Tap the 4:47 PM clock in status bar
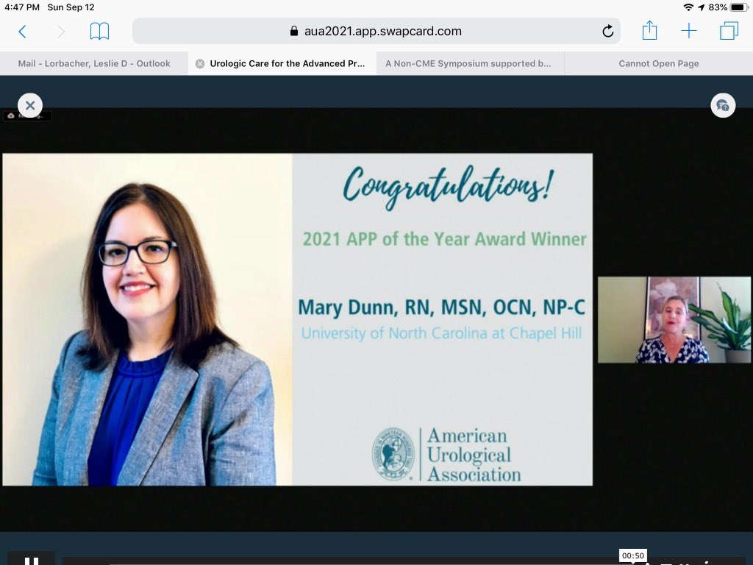The image size is (753, 565). (x=22, y=7)
